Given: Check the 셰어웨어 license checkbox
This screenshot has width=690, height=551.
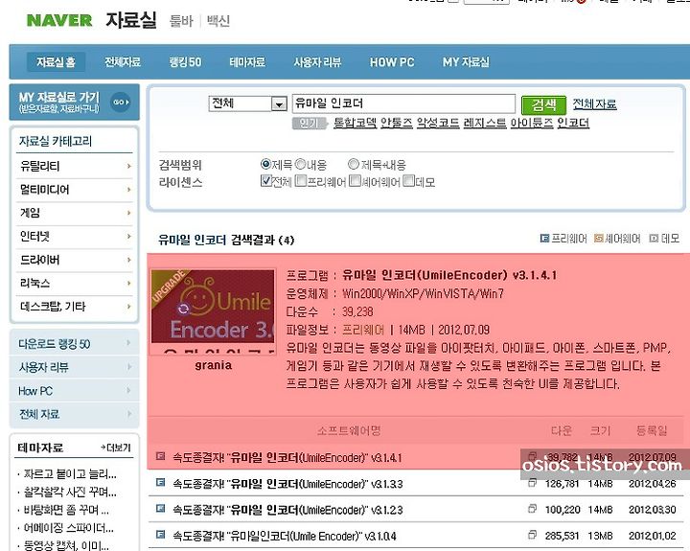Looking at the screenshot, I should coord(355,181).
